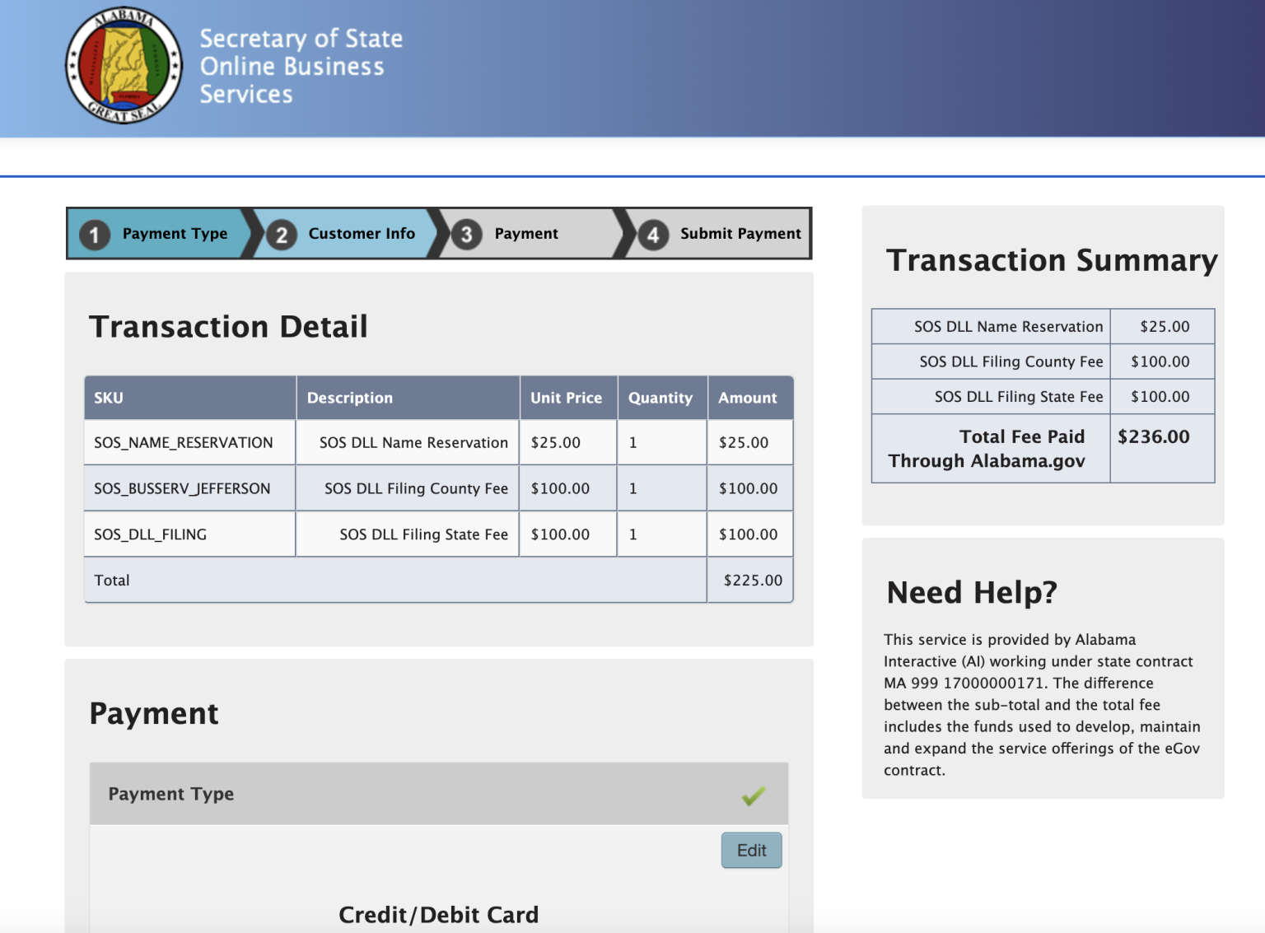Click the Edit button for payment type
This screenshot has height=933, width=1265.
tap(750, 850)
